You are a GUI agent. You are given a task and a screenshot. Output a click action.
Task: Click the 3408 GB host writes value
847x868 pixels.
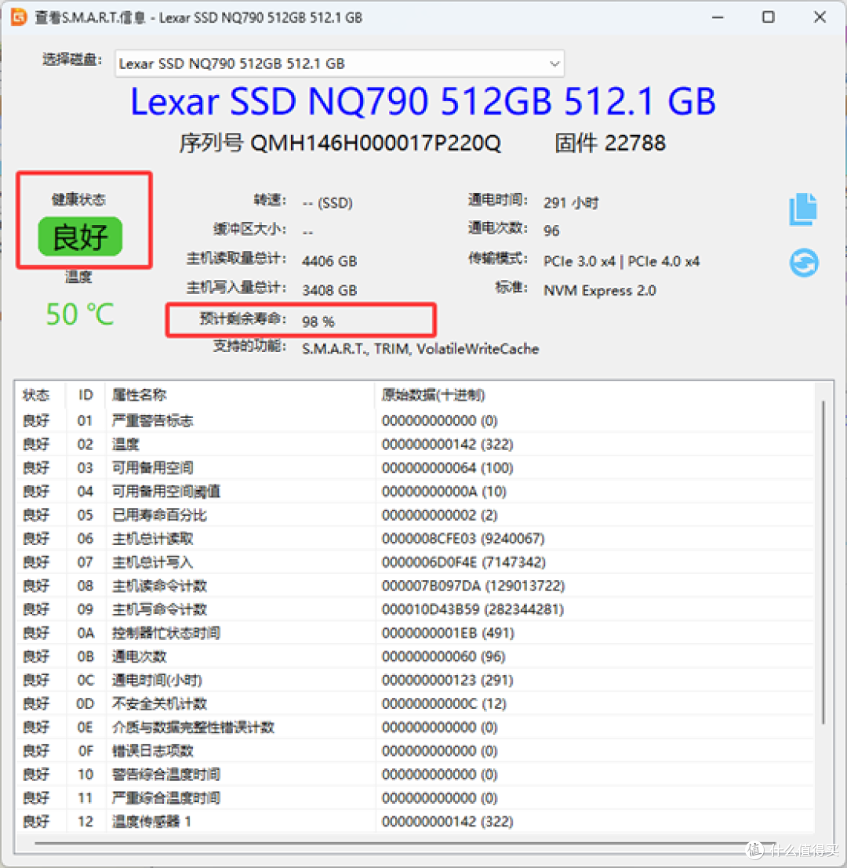(329, 290)
